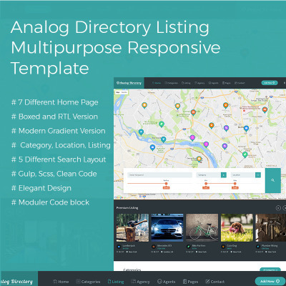Open the green bicycle listing thumbnail
The image size is (286, 286).
click(202, 227)
